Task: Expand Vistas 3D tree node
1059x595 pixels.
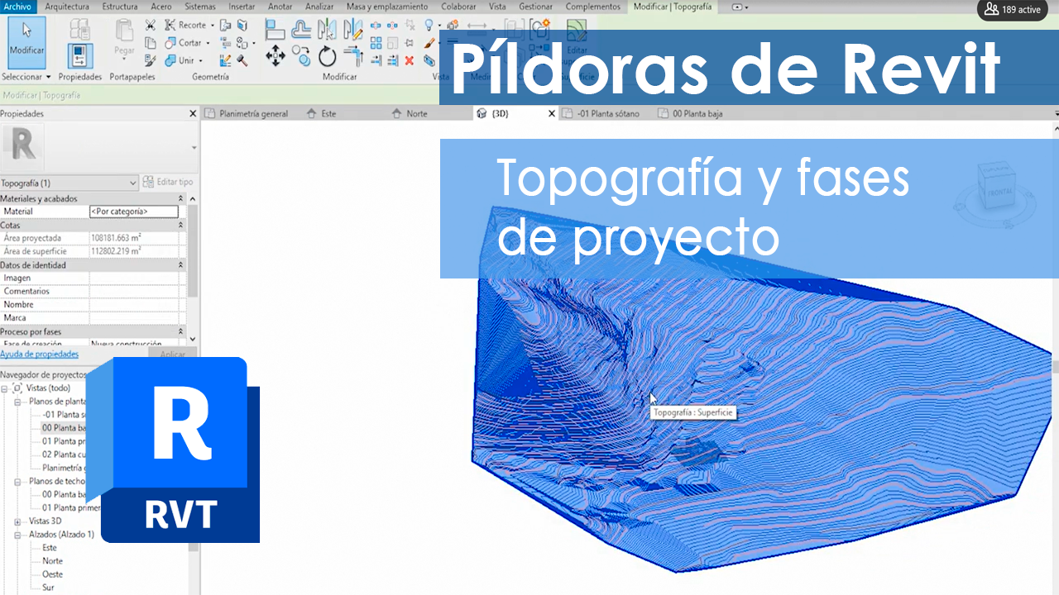Action: [18, 521]
